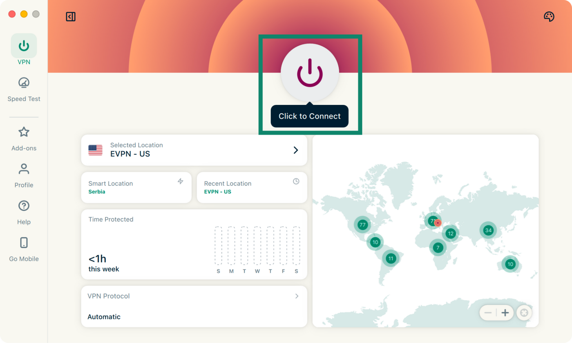Image resolution: width=572 pixels, height=343 pixels.
Task: Click the power button to connect VPN
Action: tap(310, 73)
